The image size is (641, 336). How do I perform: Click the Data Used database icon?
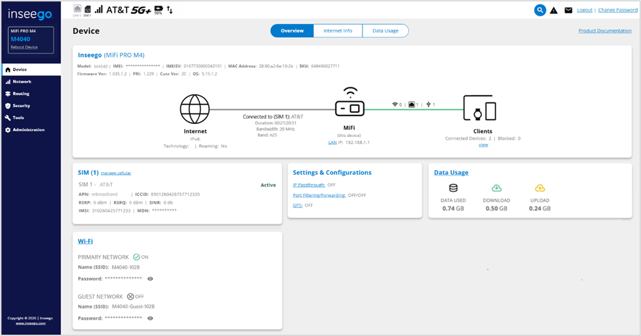[453, 188]
